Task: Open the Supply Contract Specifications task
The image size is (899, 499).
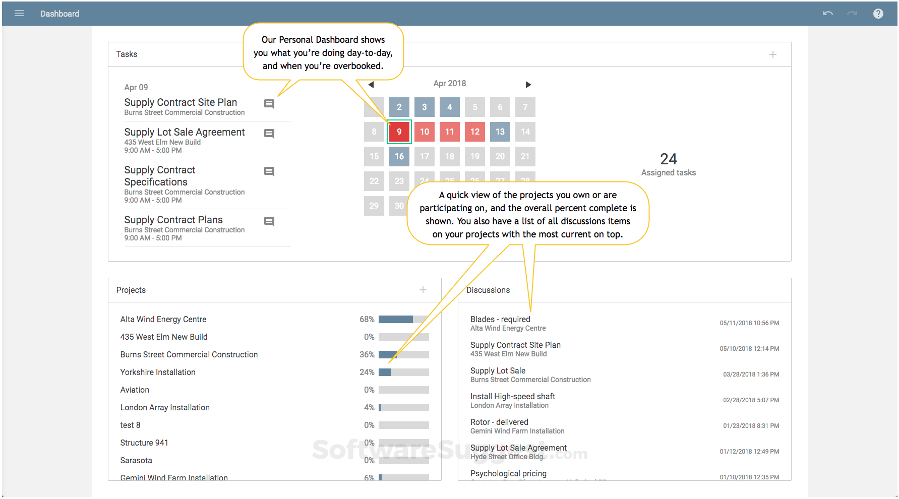Action: pos(160,176)
